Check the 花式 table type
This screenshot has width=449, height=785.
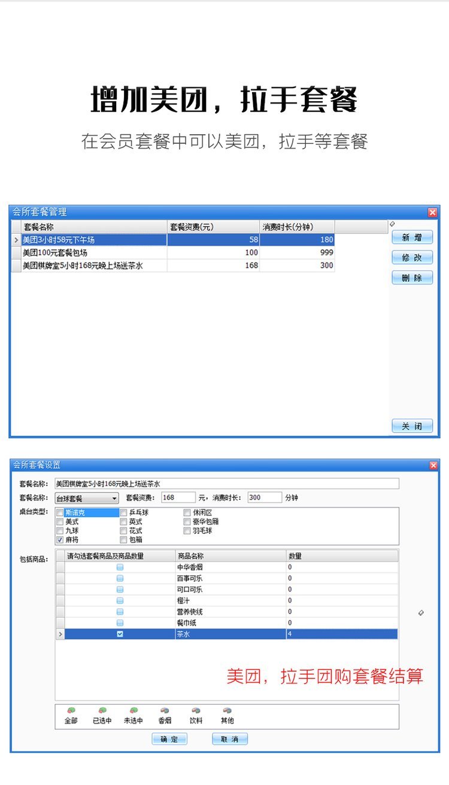pos(124,531)
